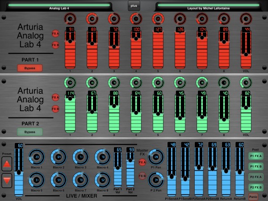Click the plus button at top

(x=134, y=6)
